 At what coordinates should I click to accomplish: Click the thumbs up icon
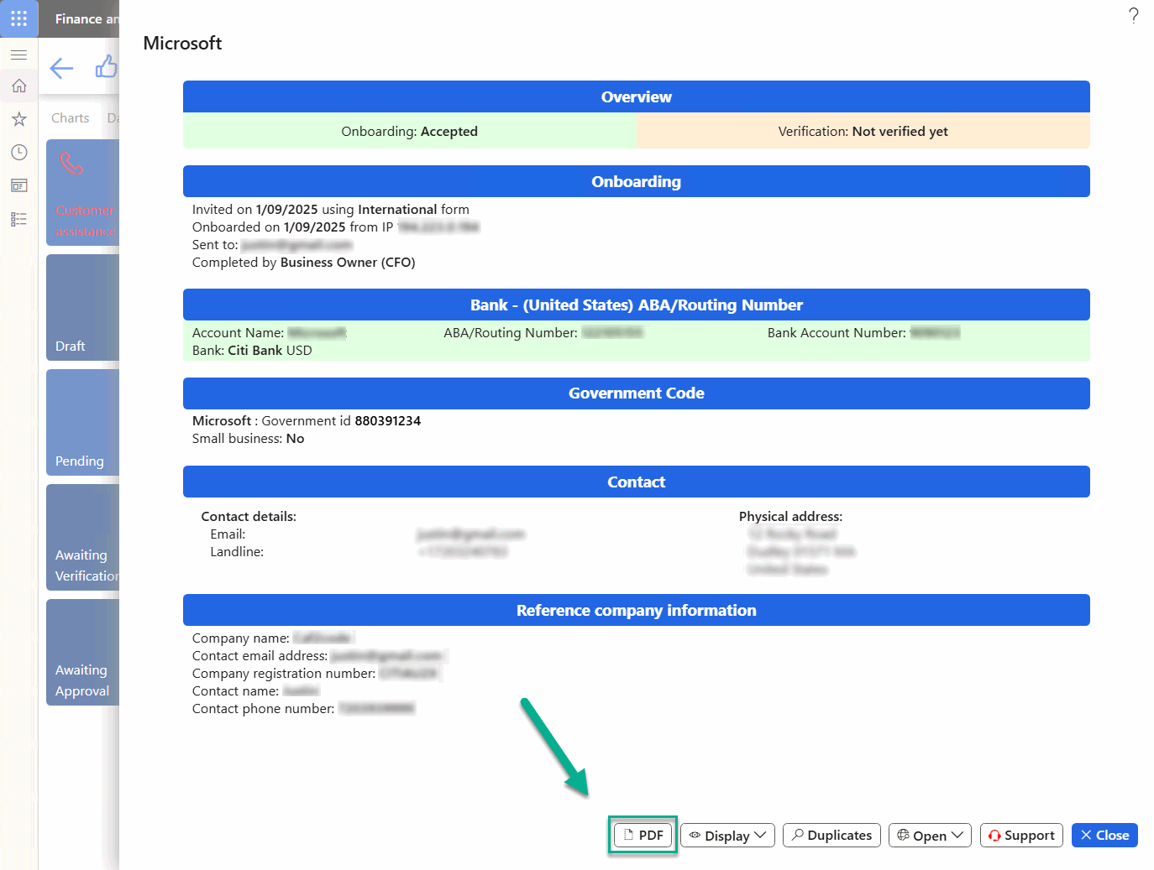click(107, 66)
